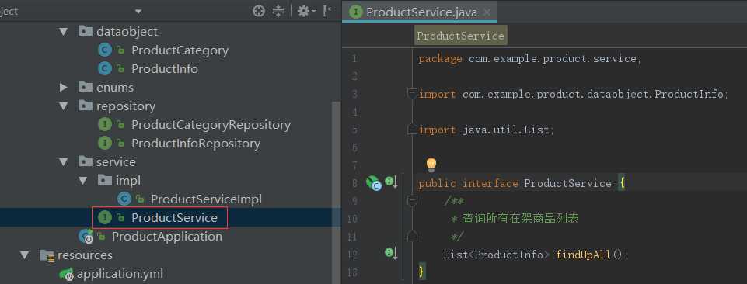Fold the Javadoc comment on line 9

[x=413, y=202]
